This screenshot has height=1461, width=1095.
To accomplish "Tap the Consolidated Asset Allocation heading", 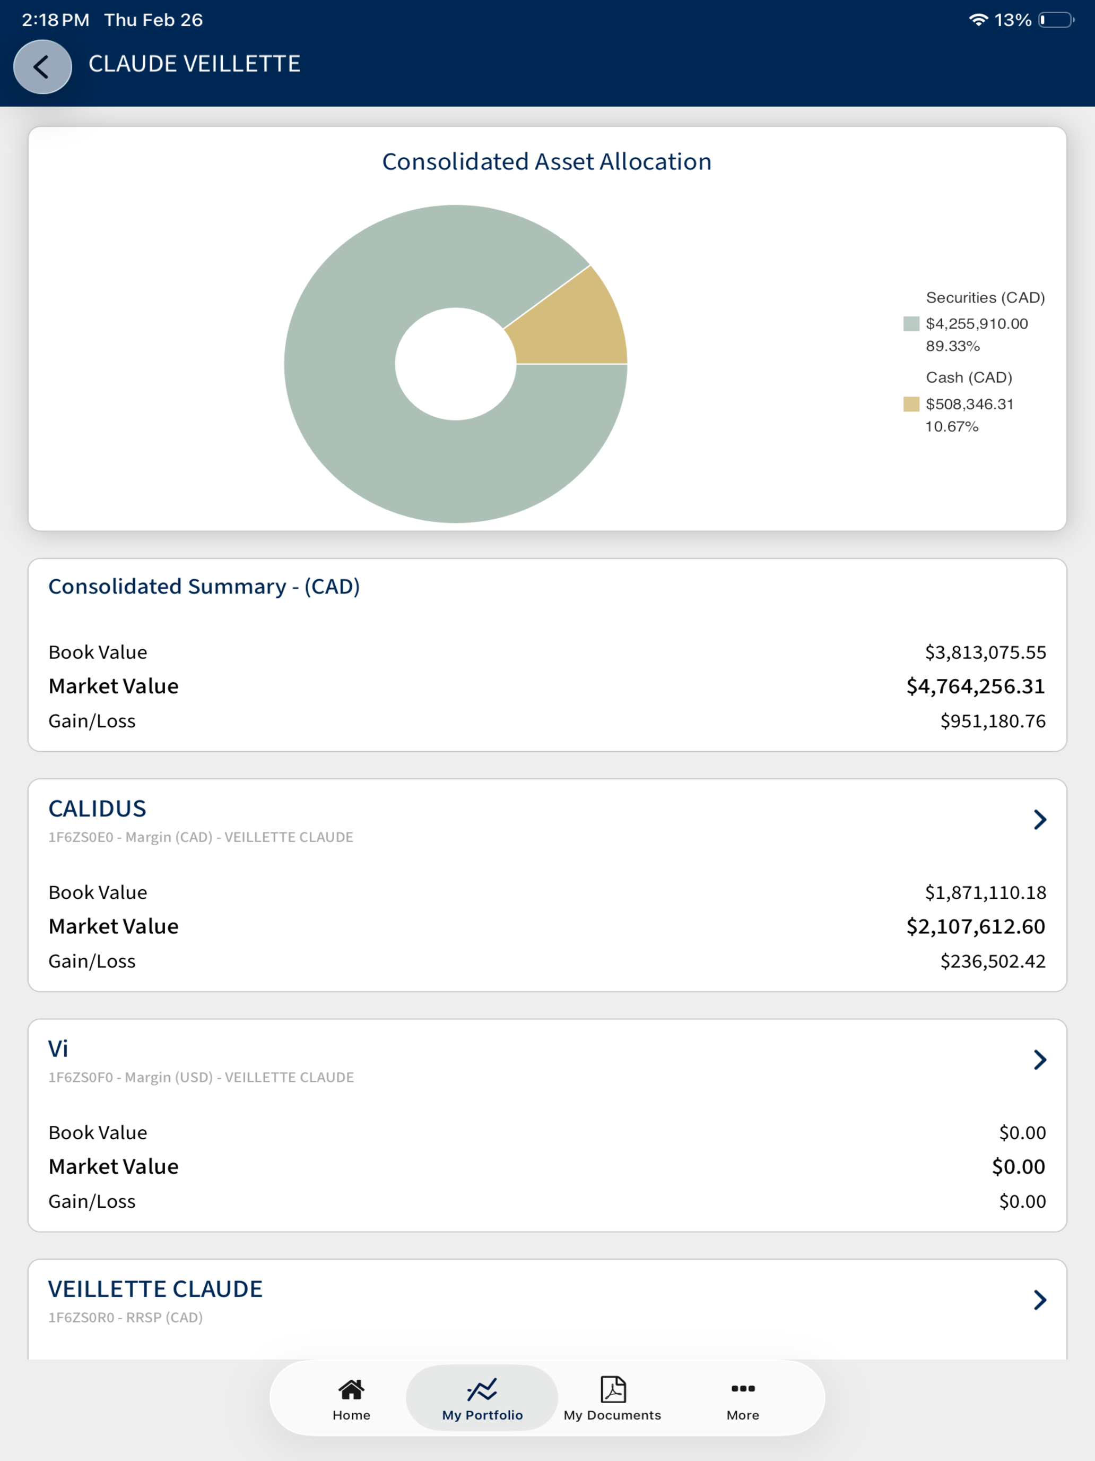I will click(546, 162).
